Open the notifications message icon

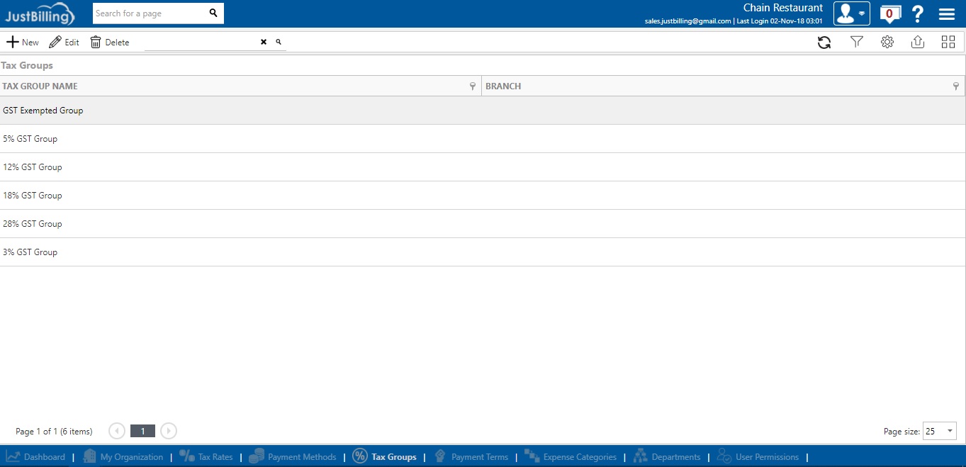[889, 13]
